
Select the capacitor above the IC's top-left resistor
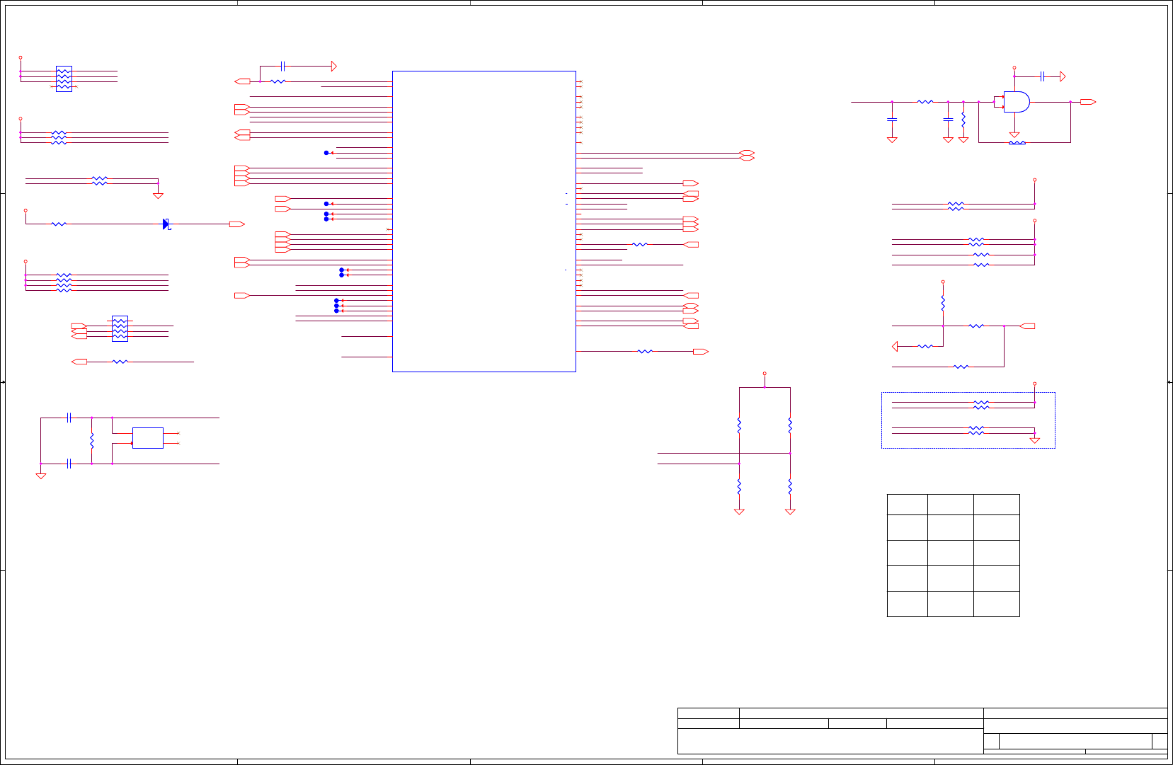click(x=283, y=67)
